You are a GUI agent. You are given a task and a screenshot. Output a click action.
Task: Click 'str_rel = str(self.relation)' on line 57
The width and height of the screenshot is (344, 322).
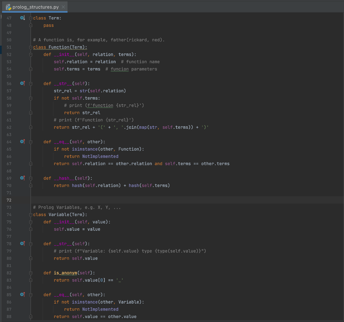tap(90, 91)
